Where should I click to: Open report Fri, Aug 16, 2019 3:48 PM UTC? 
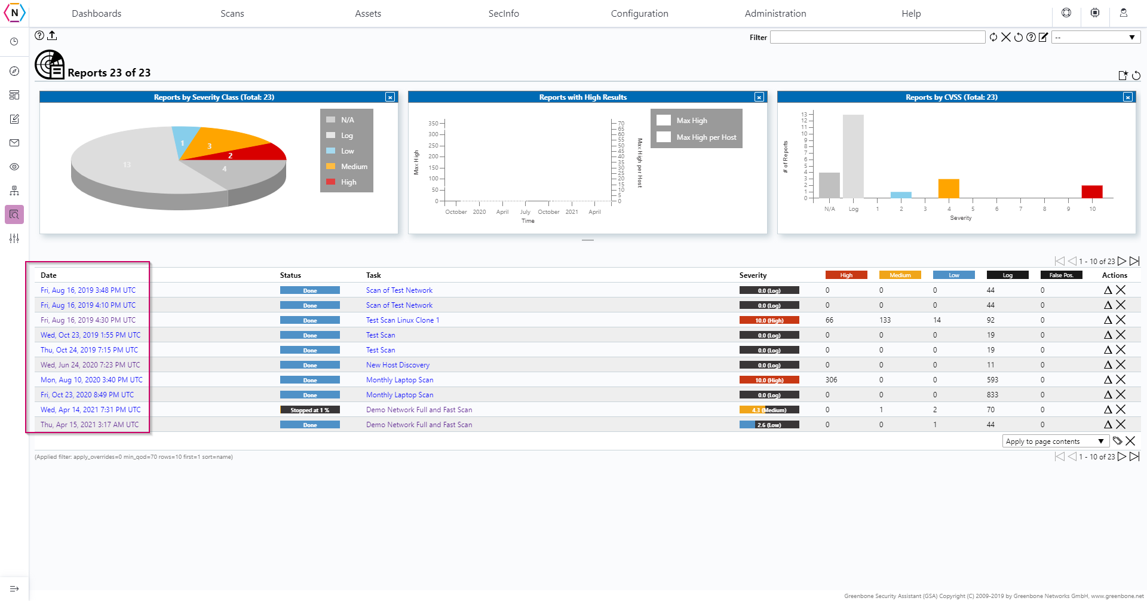(x=88, y=290)
